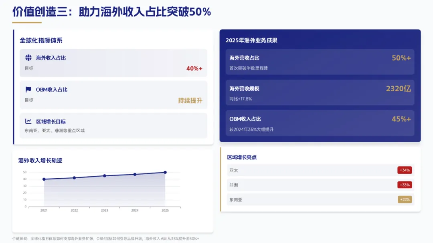Click the 45%+ value
433x243 pixels.
(401, 119)
